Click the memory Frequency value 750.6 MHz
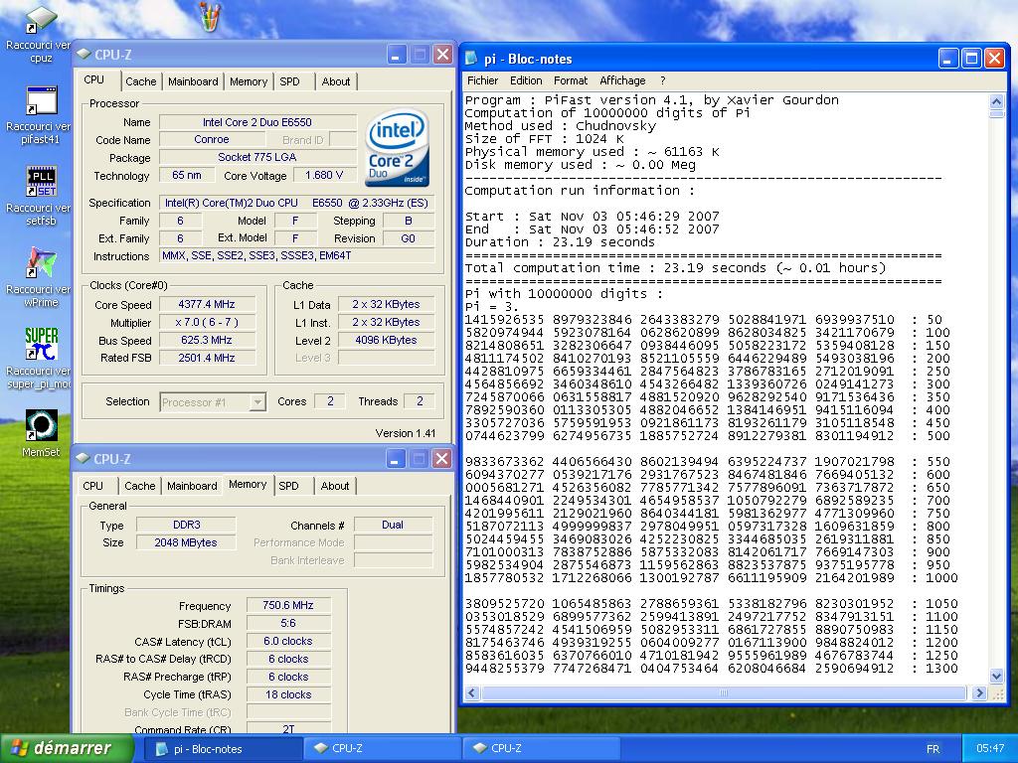Image resolution: width=1018 pixels, height=763 pixels. (x=288, y=605)
